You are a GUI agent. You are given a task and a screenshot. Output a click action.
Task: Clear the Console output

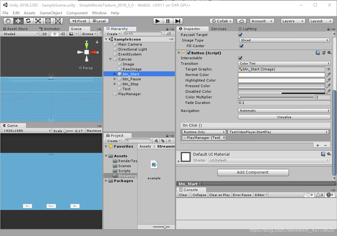pyautogui.click(x=183, y=195)
